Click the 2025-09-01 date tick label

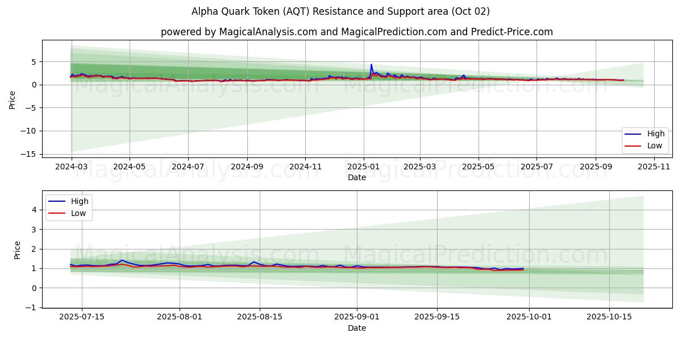pyautogui.click(x=357, y=318)
